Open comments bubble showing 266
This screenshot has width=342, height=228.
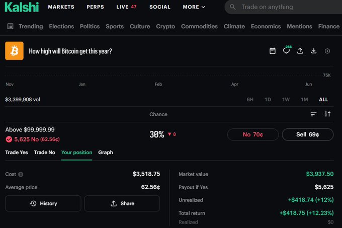(286, 50)
